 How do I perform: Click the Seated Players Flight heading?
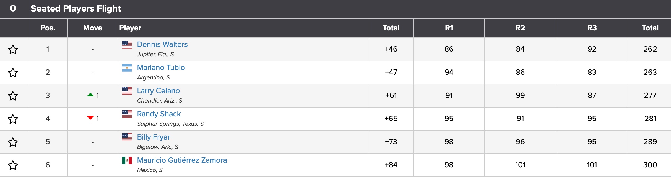76,9
